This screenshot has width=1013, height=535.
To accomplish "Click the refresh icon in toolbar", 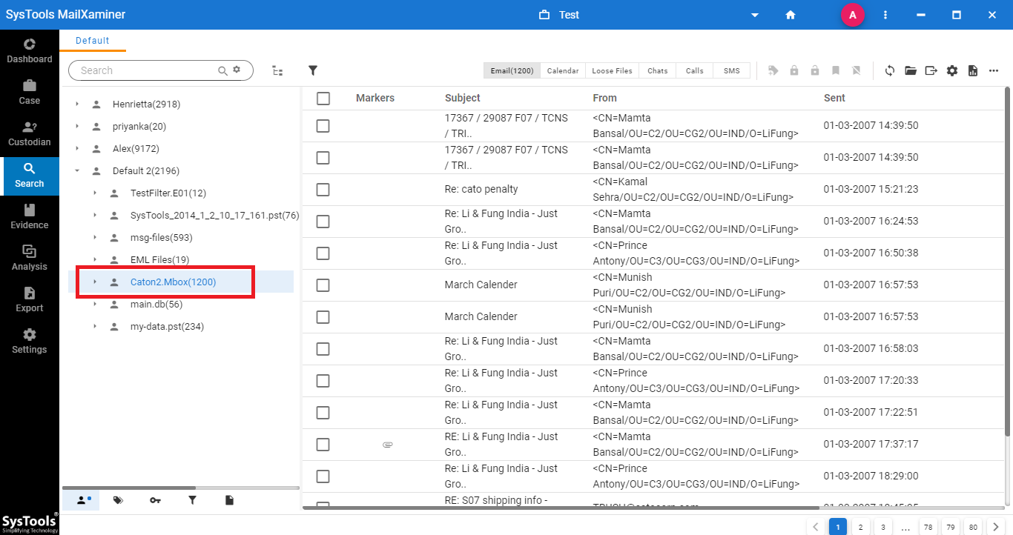I will pos(890,70).
